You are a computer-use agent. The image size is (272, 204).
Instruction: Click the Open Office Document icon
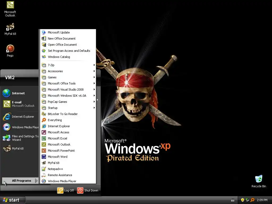pos(44,45)
